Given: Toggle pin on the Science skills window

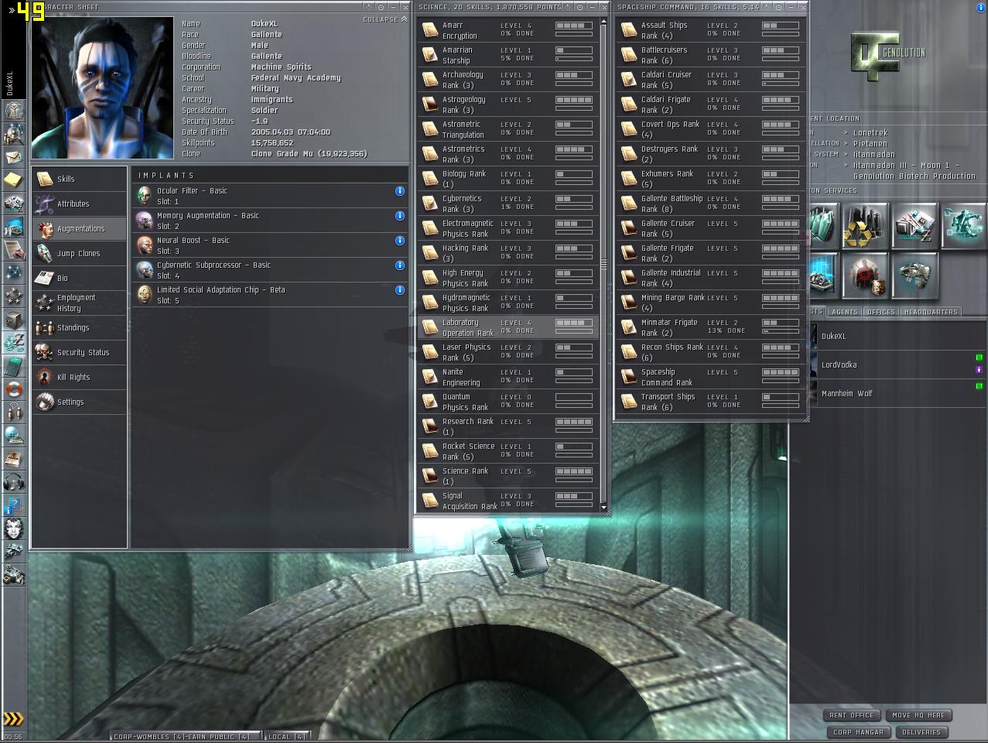Looking at the screenshot, I should [580, 7].
